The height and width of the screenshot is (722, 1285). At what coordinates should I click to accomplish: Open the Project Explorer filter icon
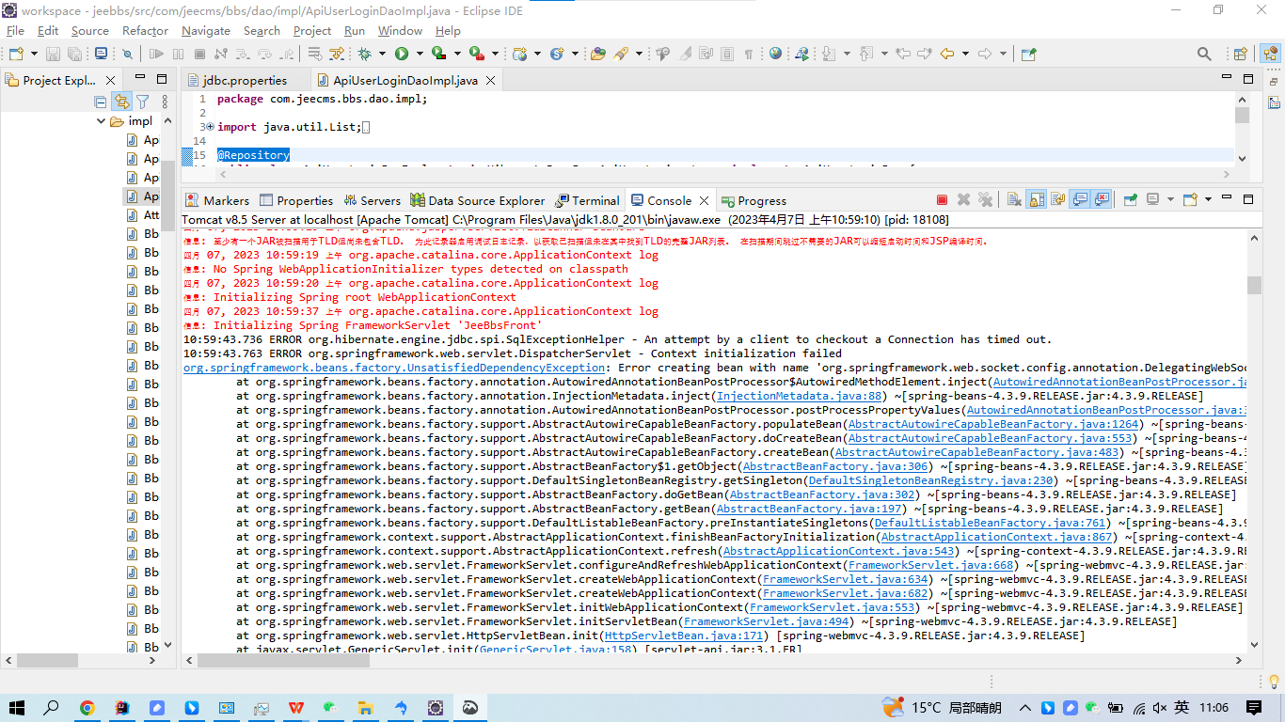point(142,102)
